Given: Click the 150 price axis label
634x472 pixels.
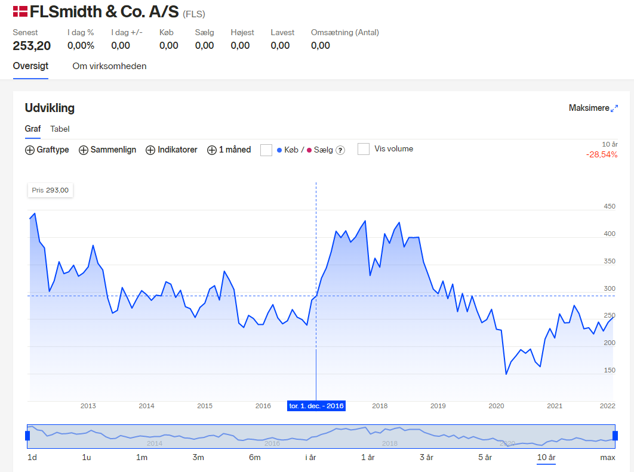Looking at the screenshot, I should [610, 370].
